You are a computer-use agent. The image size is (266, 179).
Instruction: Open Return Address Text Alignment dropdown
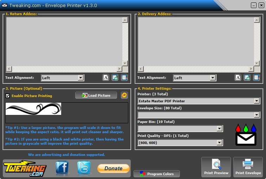click(x=63, y=78)
